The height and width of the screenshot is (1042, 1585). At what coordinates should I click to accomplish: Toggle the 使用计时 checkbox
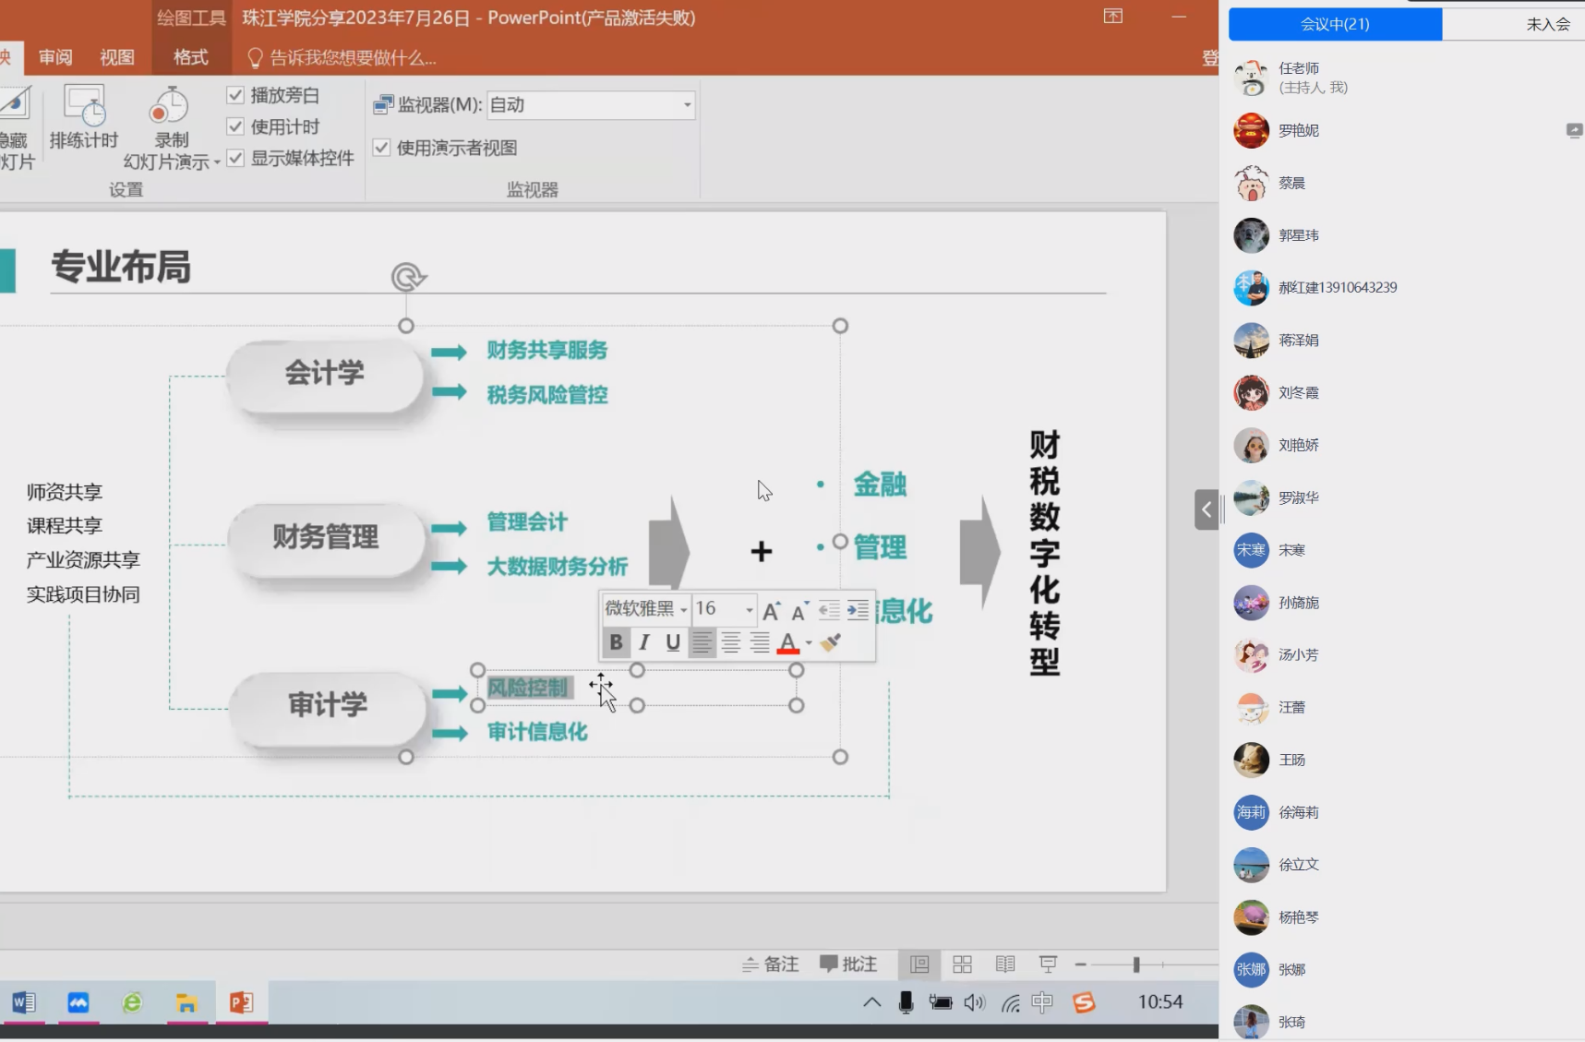pyautogui.click(x=235, y=126)
